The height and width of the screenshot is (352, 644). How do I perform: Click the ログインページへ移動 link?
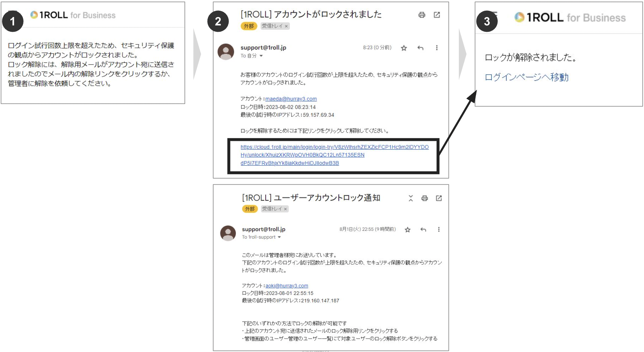(526, 77)
